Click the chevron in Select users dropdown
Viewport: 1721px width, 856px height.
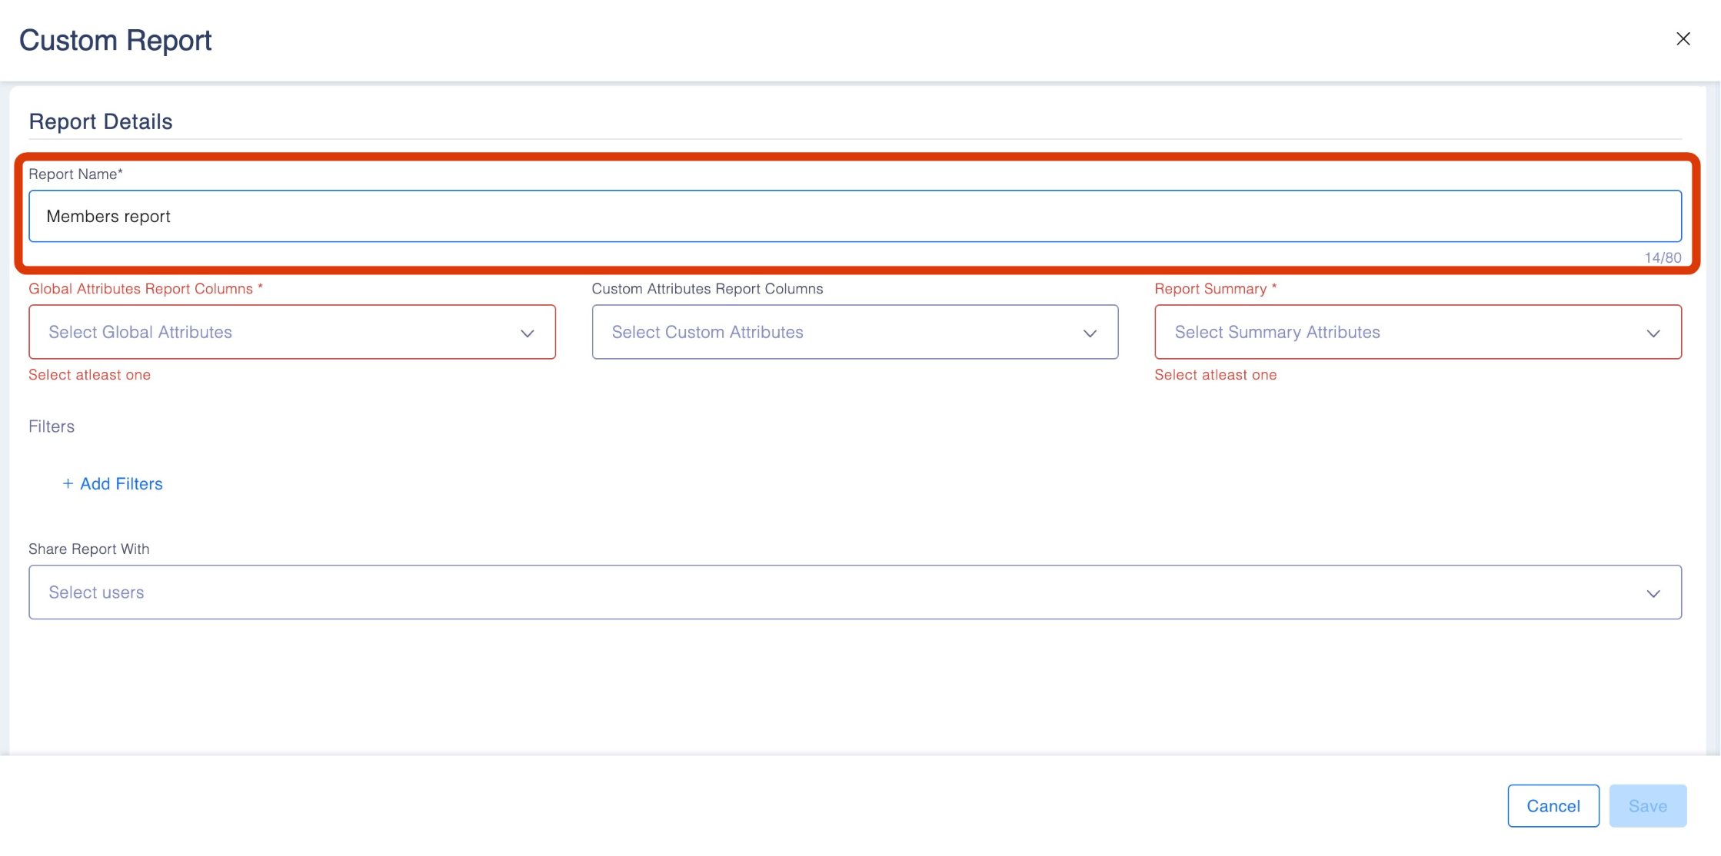click(1653, 593)
